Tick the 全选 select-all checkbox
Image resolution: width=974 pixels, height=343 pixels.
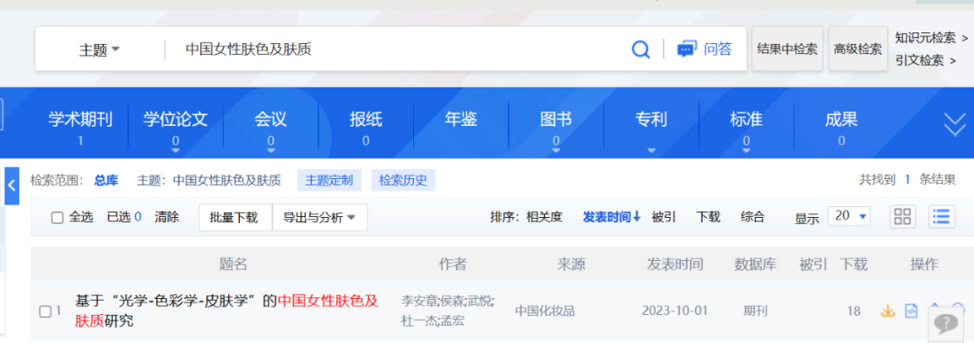[57, 218]
